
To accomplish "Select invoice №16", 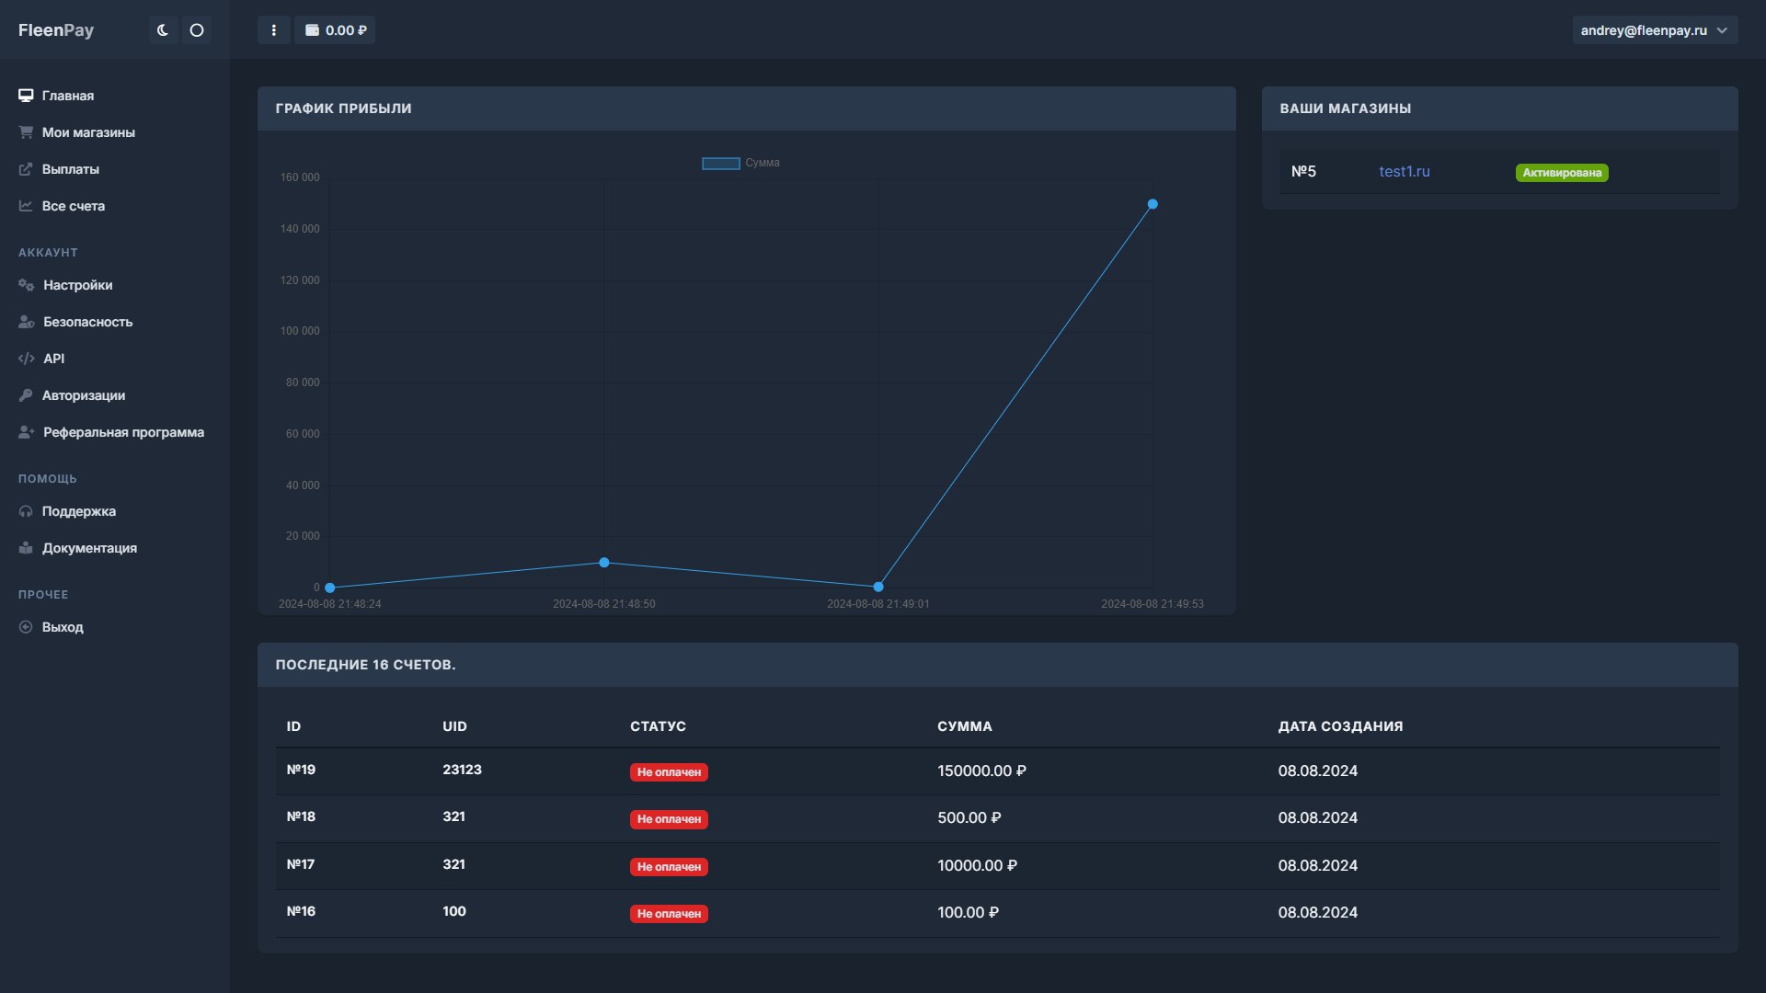I will pyautogui.click(x=301, y=911).
